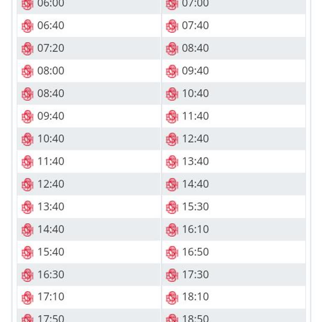Choose the 17:10 time entry
322x322 pixels.
pos(51,297)
